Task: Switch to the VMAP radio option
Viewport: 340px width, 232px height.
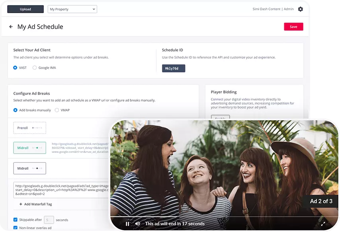Action: coord(57,110)
